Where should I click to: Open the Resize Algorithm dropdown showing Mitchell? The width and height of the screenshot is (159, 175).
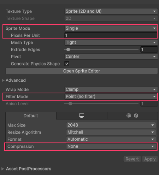coord(111,132)
